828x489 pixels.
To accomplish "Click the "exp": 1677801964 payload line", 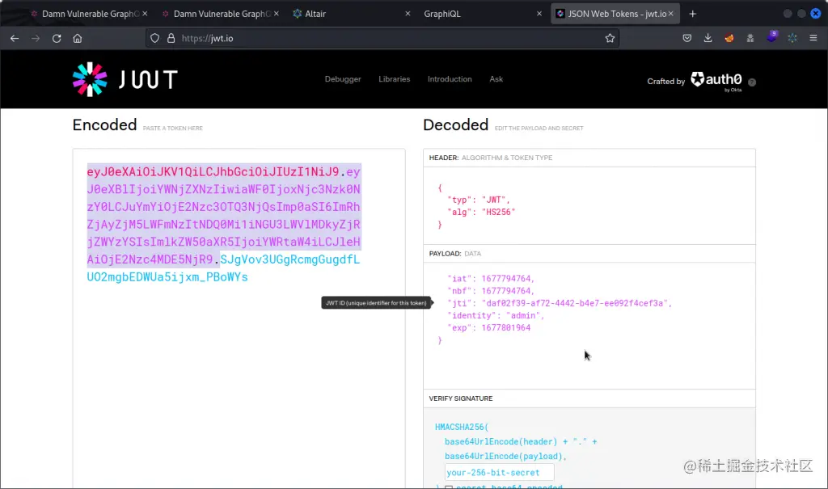I will (x=488, y=327).
